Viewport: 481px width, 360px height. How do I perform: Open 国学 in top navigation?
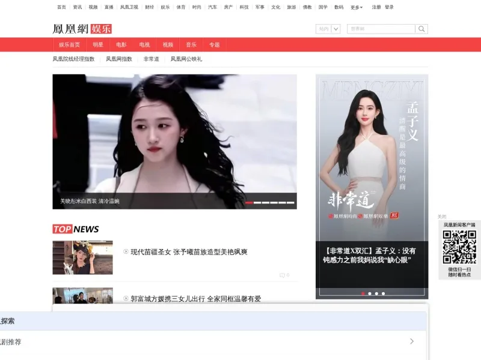tap(323, 7)
